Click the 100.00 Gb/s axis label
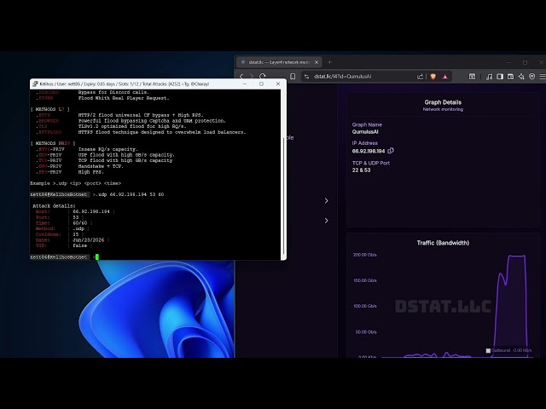 [x=364, y=306]
